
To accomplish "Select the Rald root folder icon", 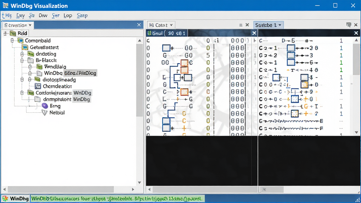I will [x=13, y=33].
